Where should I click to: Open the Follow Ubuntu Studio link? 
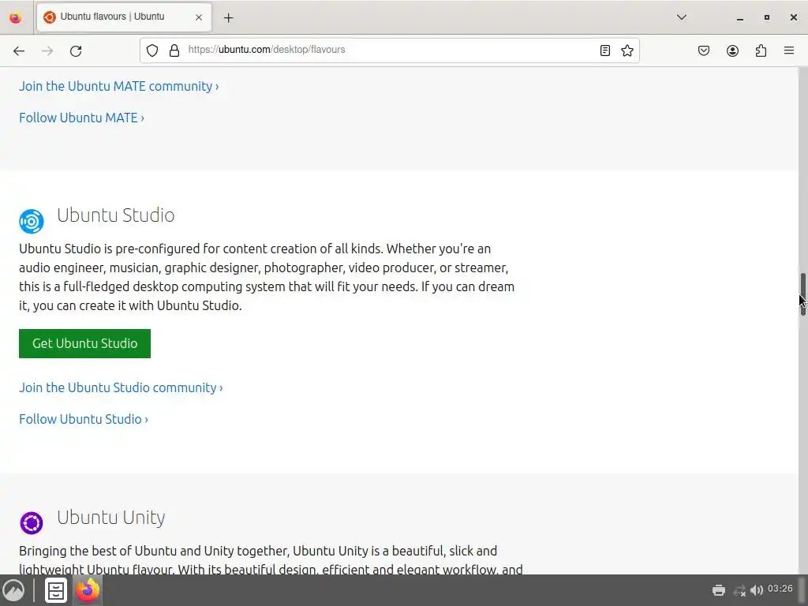(84, 419)
